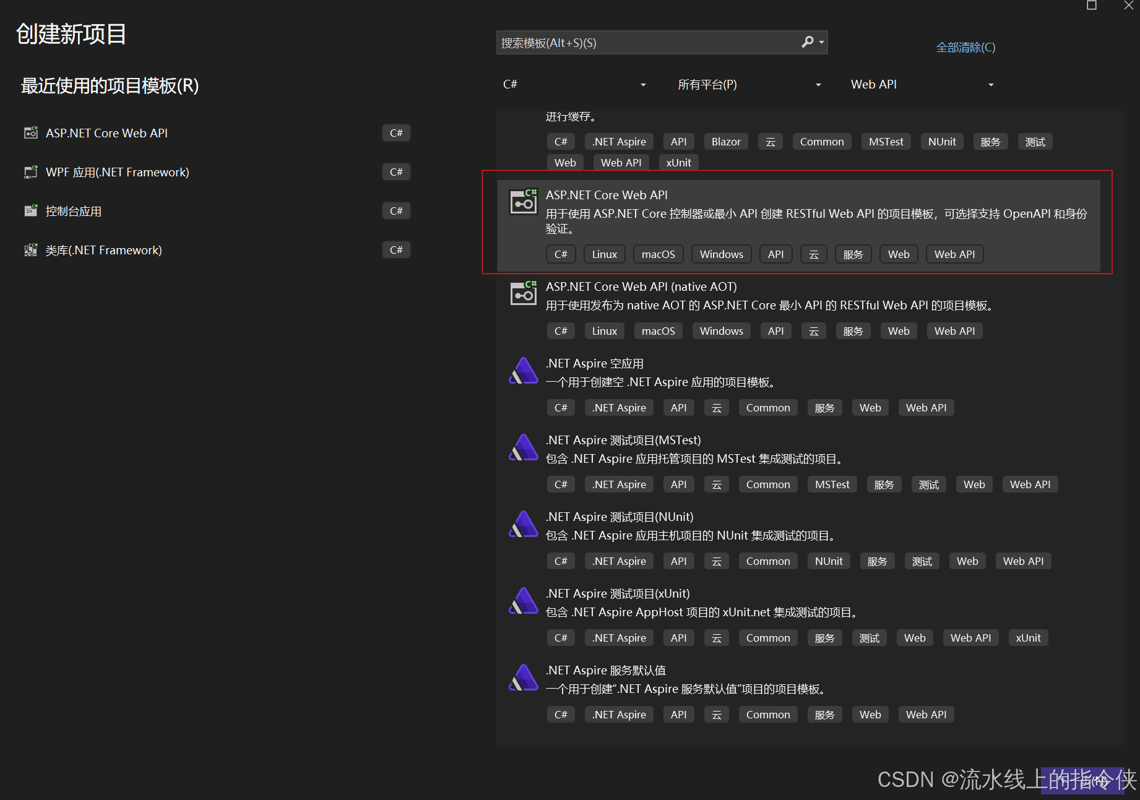
Task: Click the recent ASP.NET Core Web API icon
Action: click(x=30, y=133)
